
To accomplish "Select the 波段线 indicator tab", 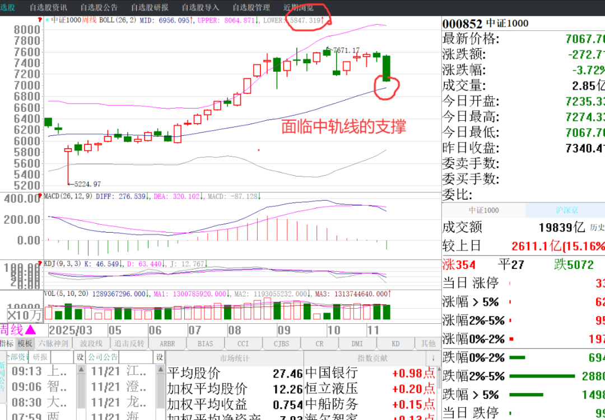I will [91, 343].
